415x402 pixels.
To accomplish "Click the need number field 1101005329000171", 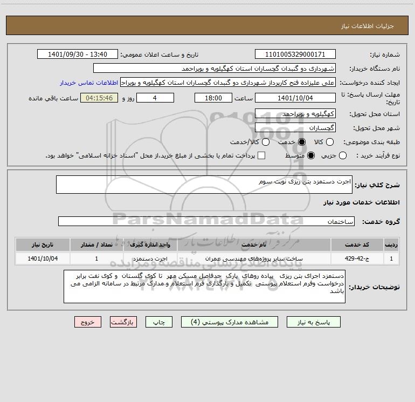I will [x=295, y=54].
